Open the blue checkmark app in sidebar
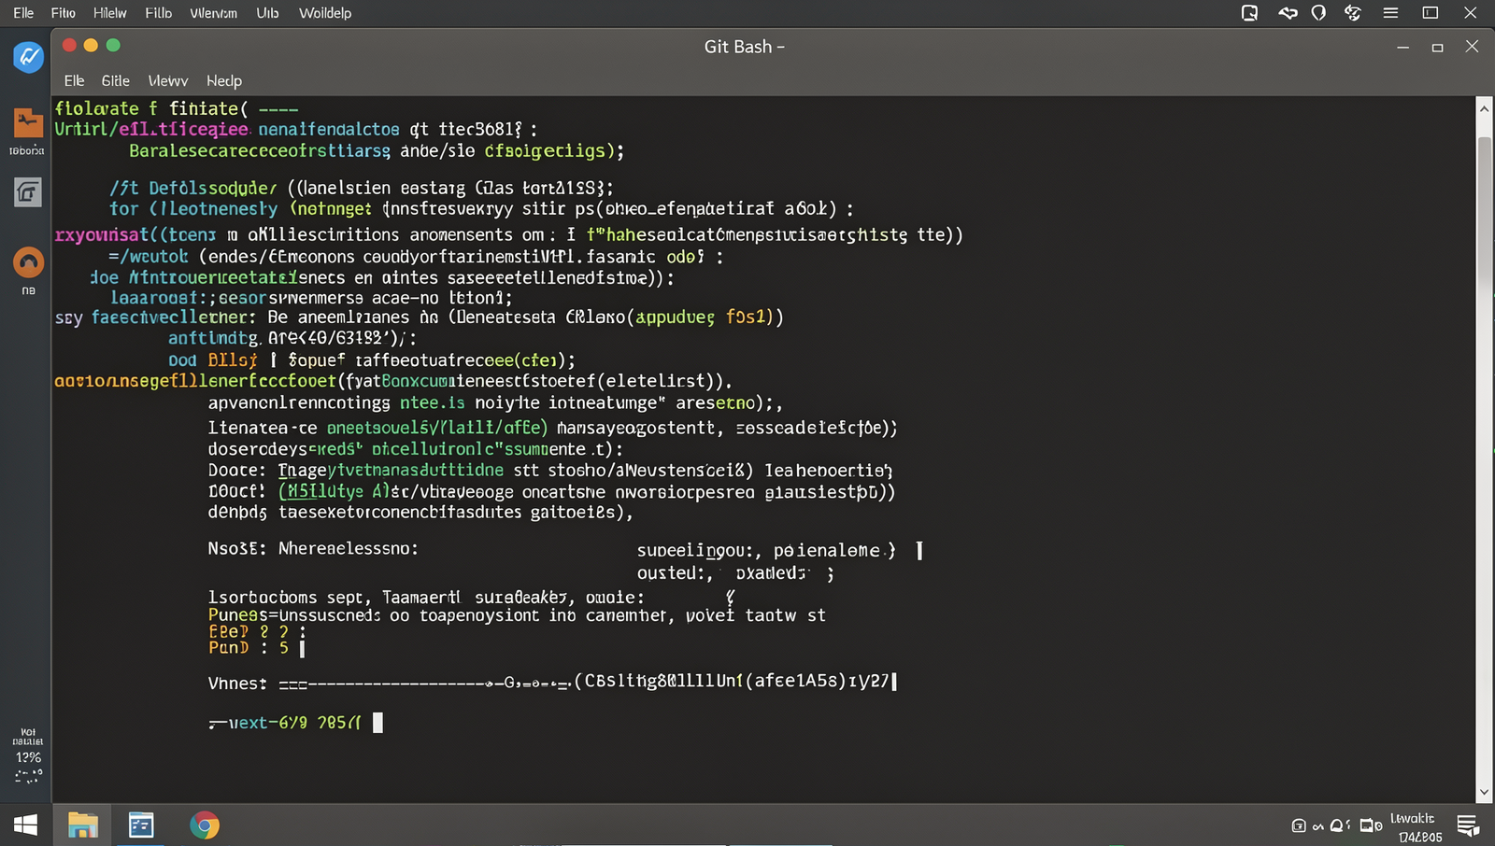The height and width of the screenshot is (846, 1495). pyautogui.click(x=28, y=57)
